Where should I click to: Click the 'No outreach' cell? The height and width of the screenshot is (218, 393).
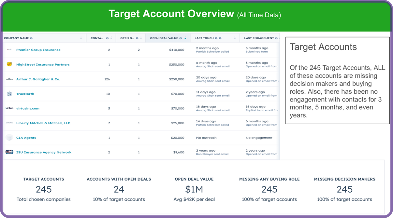coord(206,138)
